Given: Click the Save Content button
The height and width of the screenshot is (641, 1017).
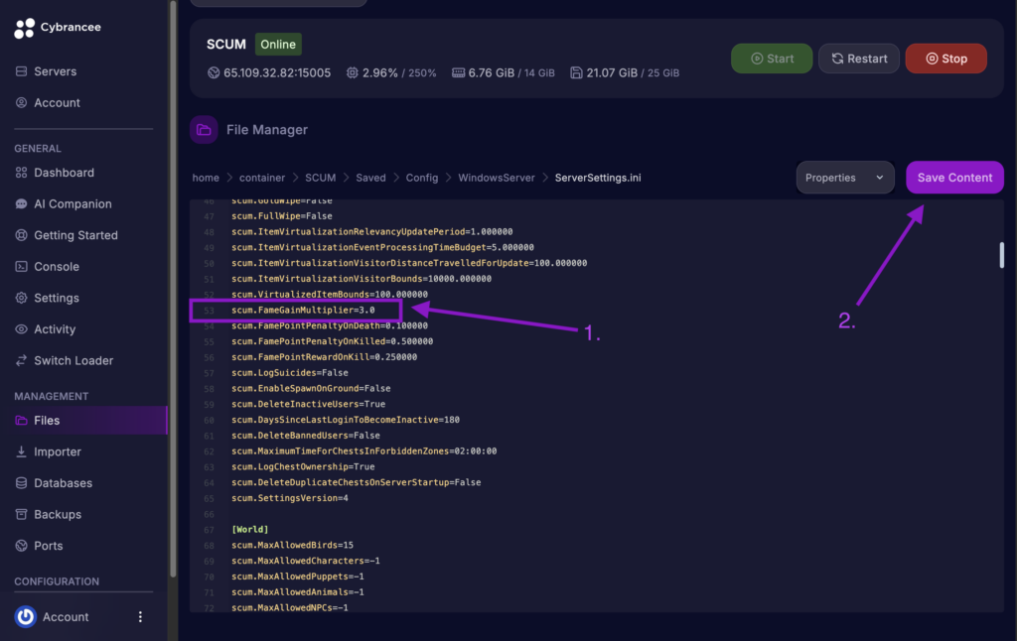Looking at the screenshot, I should click(x=954, y=177).
